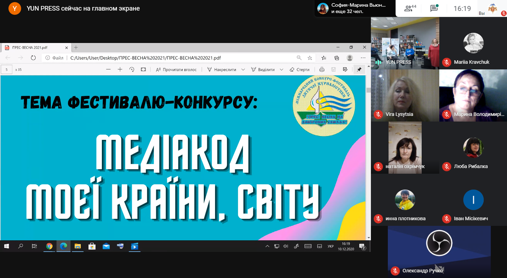Rotate the PDF page
The width and height of the screenshot is (507, 278).
click(x=132, y=69)
